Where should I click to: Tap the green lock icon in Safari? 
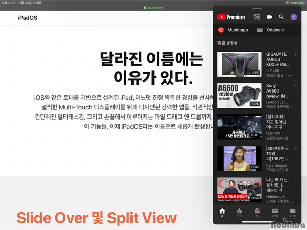pos(145,8)
